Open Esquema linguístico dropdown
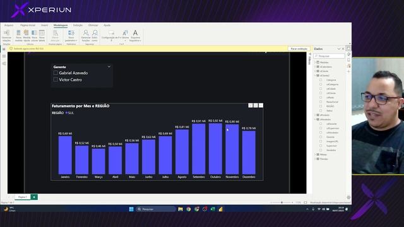 tap(135, 35)
